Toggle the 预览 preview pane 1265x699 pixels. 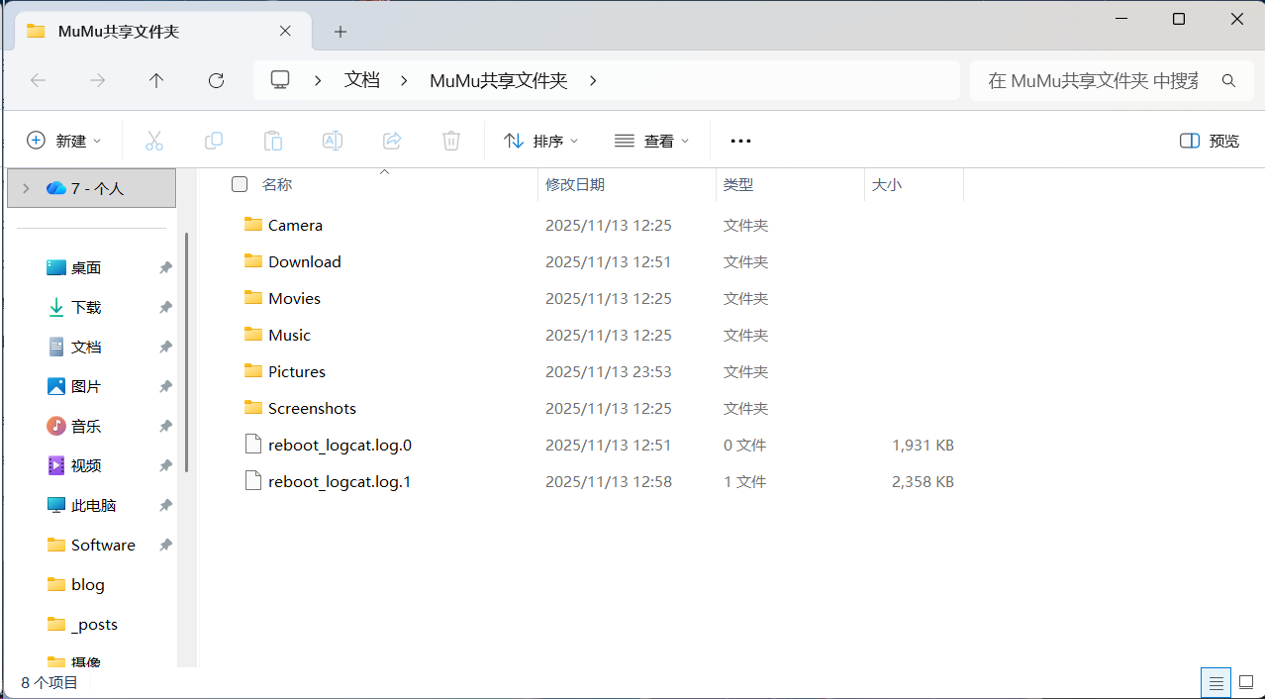[x=1208, y=141]
